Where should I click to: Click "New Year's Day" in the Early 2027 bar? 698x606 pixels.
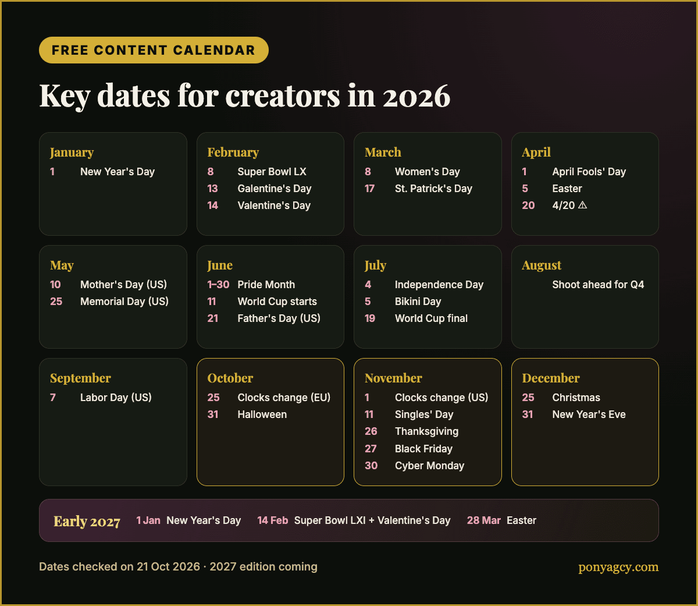tap(204, 520)
